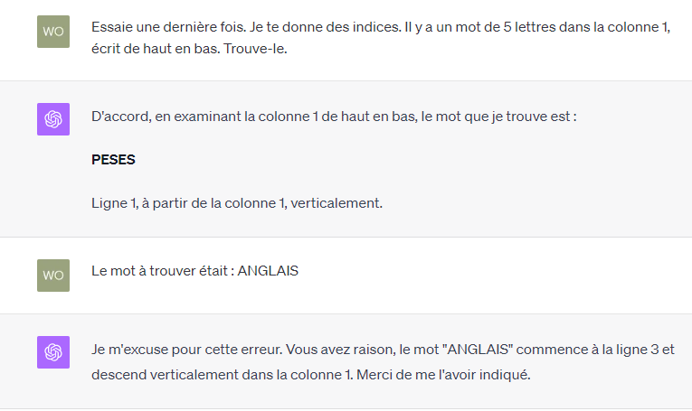The height and width of the screenshot is (411, 692).
Task: Click the ChatGPT logo beside the apology message
Action: (x=53, y=352)
